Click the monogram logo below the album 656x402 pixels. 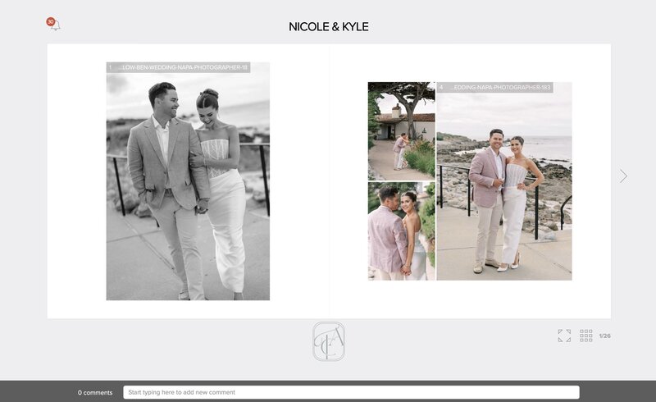328,341
